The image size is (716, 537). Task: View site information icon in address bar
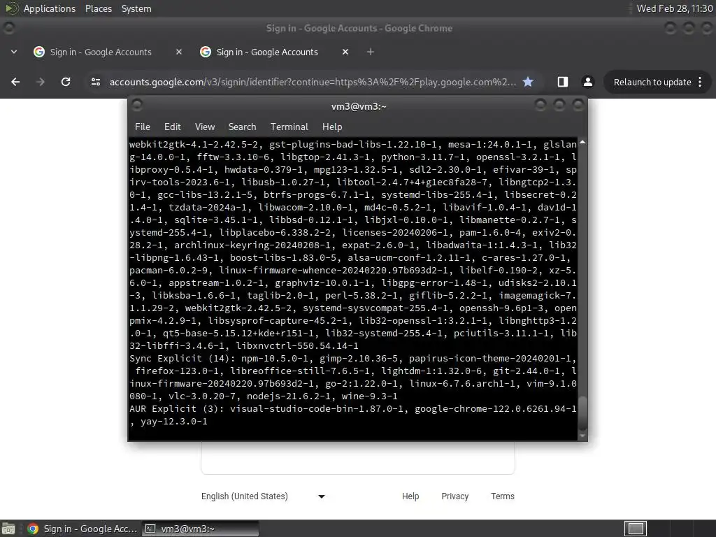coord(96,82)
